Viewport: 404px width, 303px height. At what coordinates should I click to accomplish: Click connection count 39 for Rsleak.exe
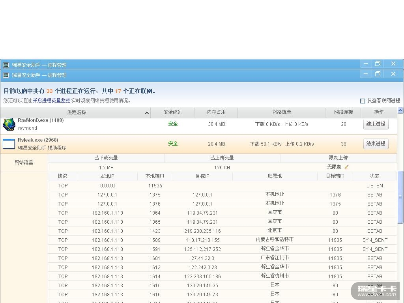[344, 144]
